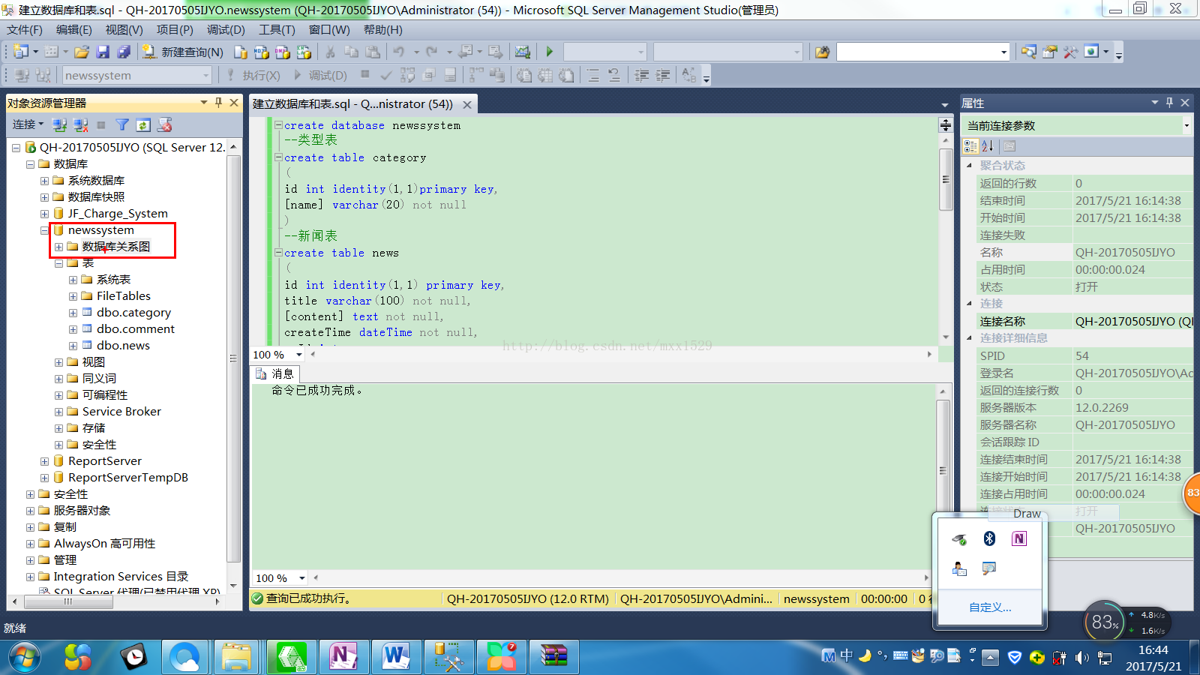
Task: Open the 调试(D) menu in the menu bar
Action: tap(226, 29)
